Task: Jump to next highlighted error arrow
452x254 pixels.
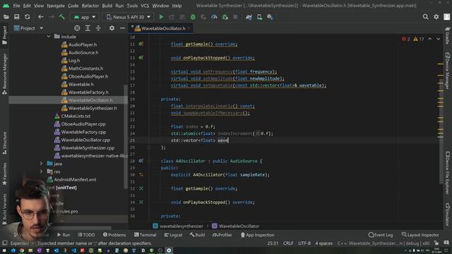Action: point(438,39)
